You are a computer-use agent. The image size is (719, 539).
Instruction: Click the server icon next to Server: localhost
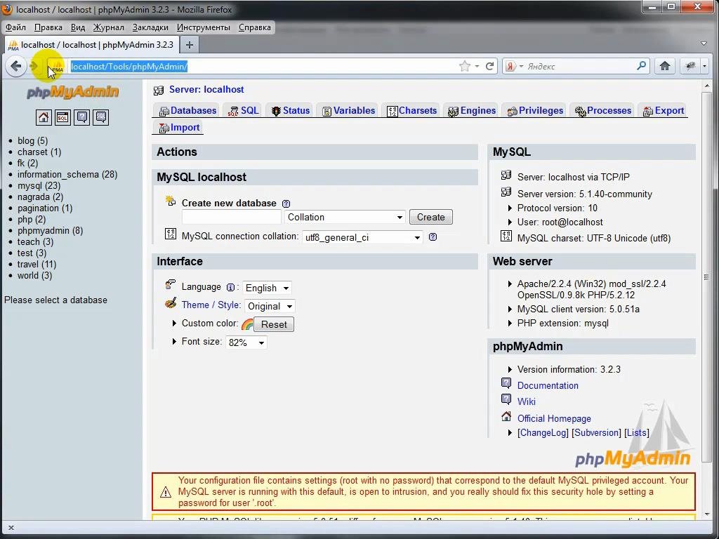point(159,91)
